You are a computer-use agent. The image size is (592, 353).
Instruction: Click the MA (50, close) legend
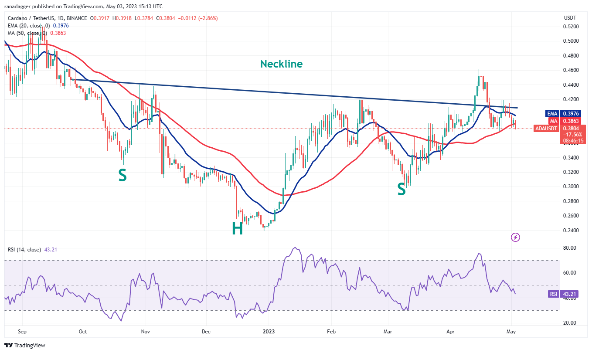coord(27,33)
